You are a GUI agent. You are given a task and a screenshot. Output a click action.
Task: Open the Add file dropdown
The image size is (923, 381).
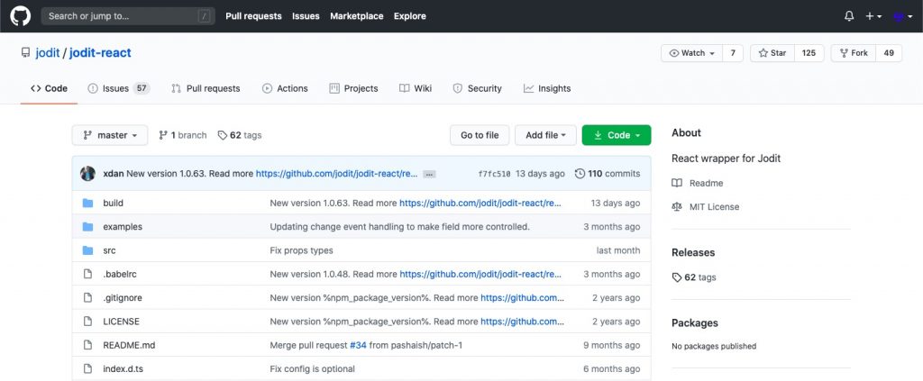545,135
